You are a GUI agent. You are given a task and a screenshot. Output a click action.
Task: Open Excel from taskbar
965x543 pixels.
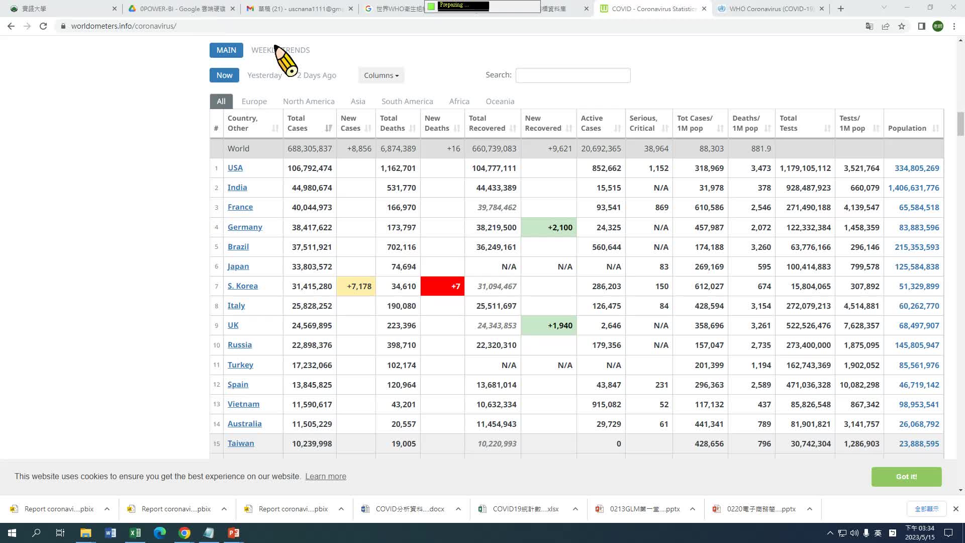[x=135, y=533]
